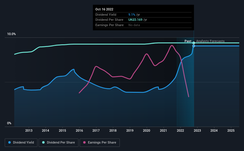Click the 2022 x-axis label
Viewport: 244px width, 151px height.
pyautogui.click(x=180, y=130)
